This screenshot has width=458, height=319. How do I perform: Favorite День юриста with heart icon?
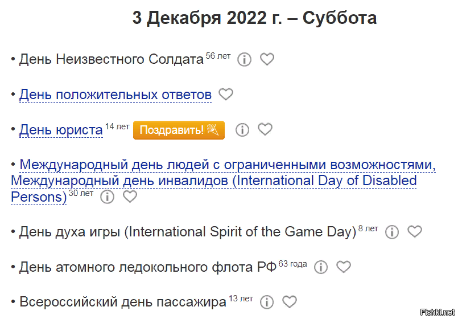tap(265, 130)
